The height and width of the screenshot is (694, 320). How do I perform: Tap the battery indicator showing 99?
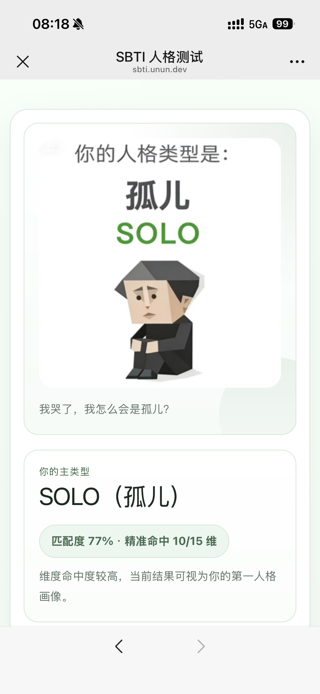[x=284, y=24]
